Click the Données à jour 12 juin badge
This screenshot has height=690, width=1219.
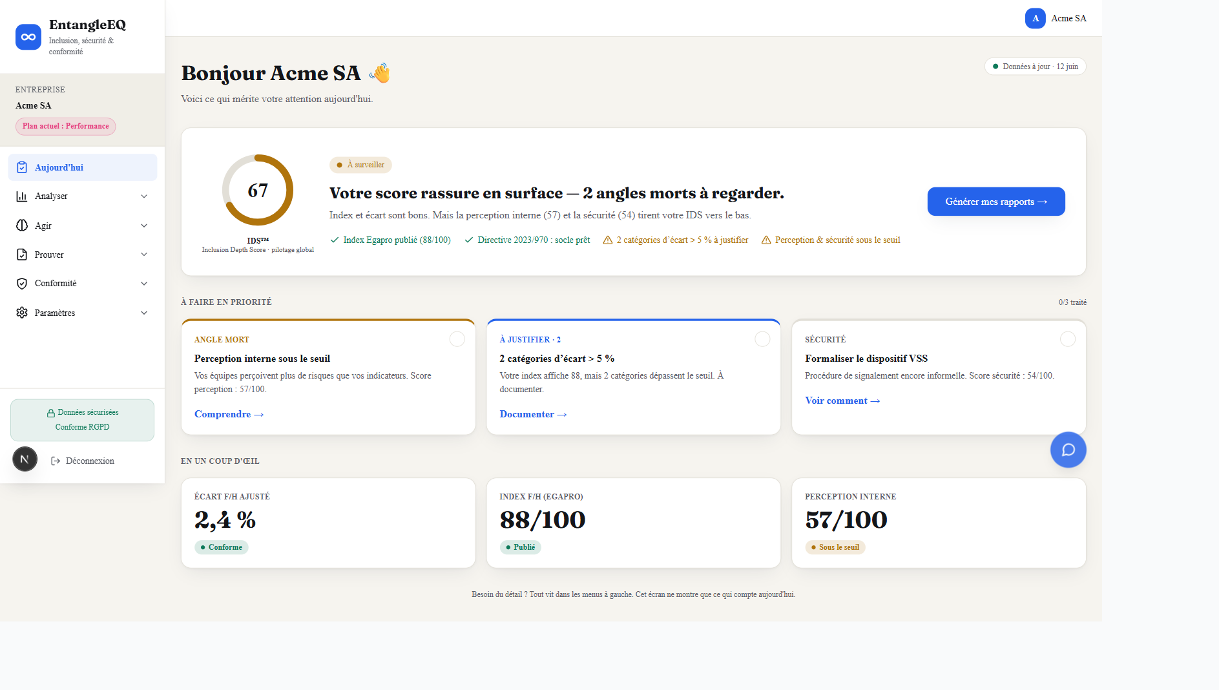coord(1035,67)
